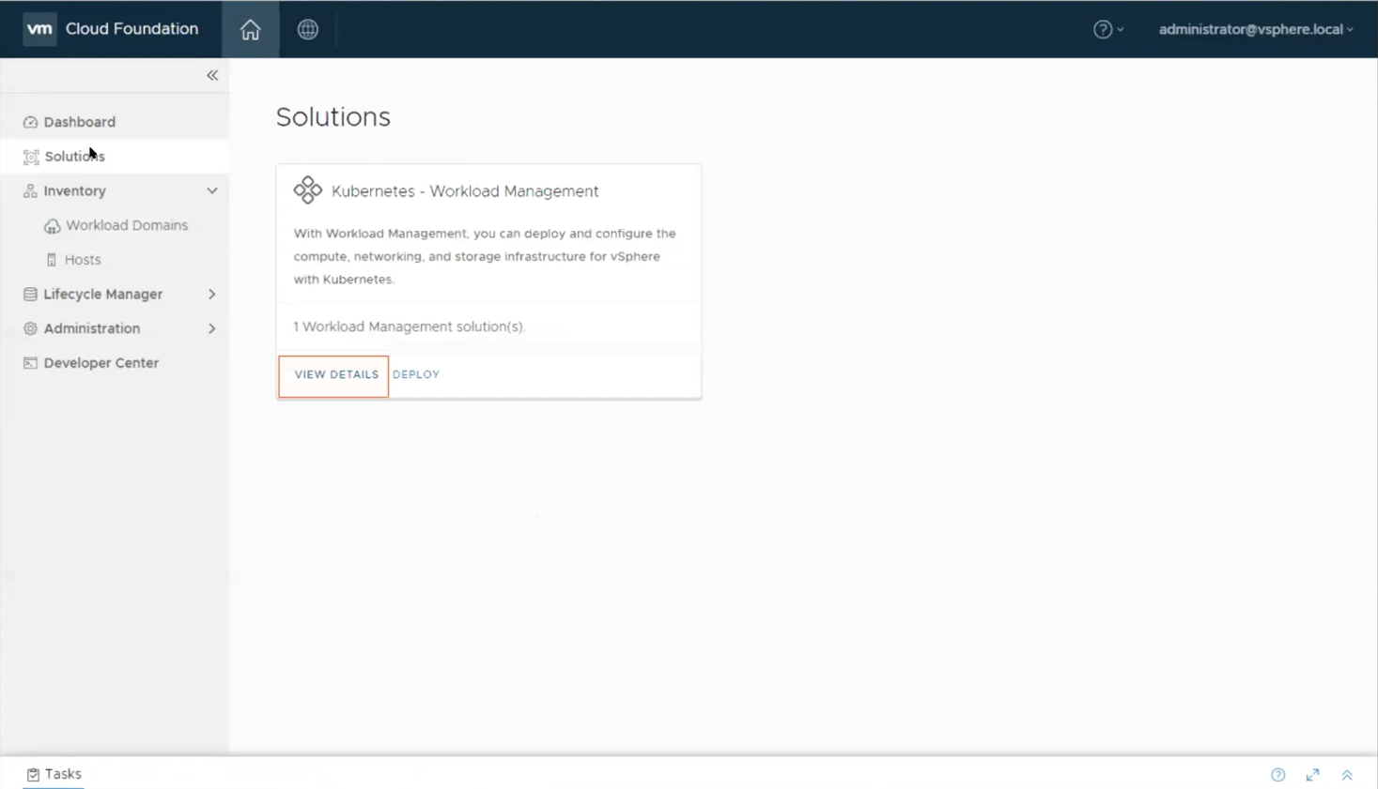Click the VIEW DETAILS button
1378x789 pixels.
(335, 374)
